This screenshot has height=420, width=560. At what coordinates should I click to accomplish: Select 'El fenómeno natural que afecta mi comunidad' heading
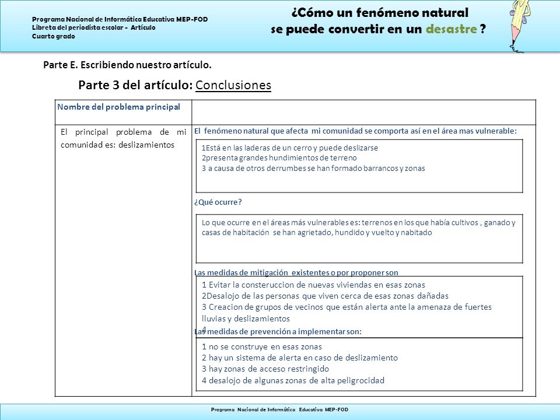tap(355, 131)
